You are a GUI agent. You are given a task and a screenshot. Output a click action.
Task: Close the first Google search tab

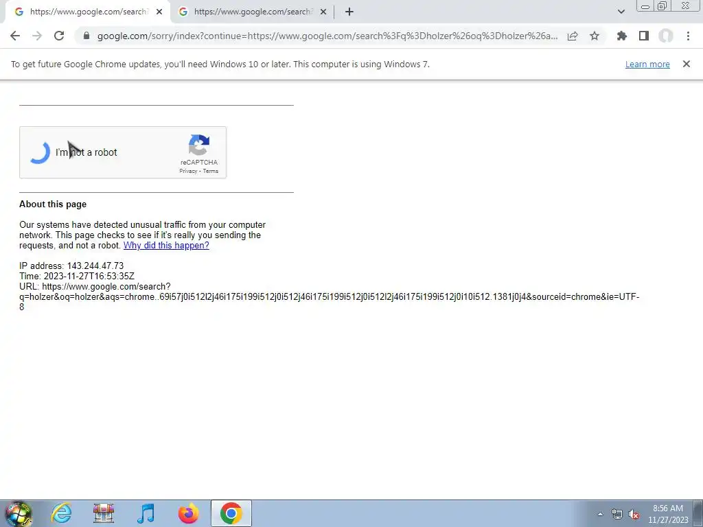pos(159,12)
